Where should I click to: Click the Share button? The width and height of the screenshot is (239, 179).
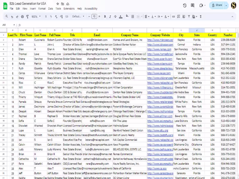[x=217, y=5]
